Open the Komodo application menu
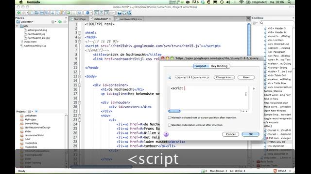The image size is (311, 174). [34, 2]
